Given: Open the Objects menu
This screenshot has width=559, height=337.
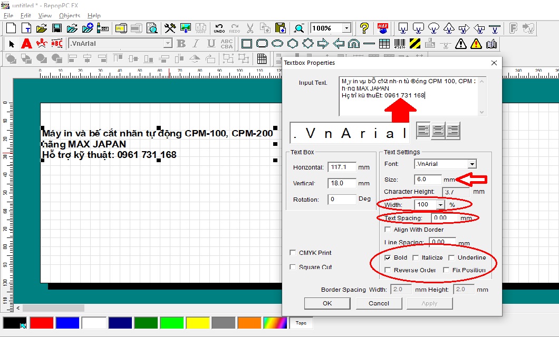Looking at the screenshot, I should pos(70,16).
